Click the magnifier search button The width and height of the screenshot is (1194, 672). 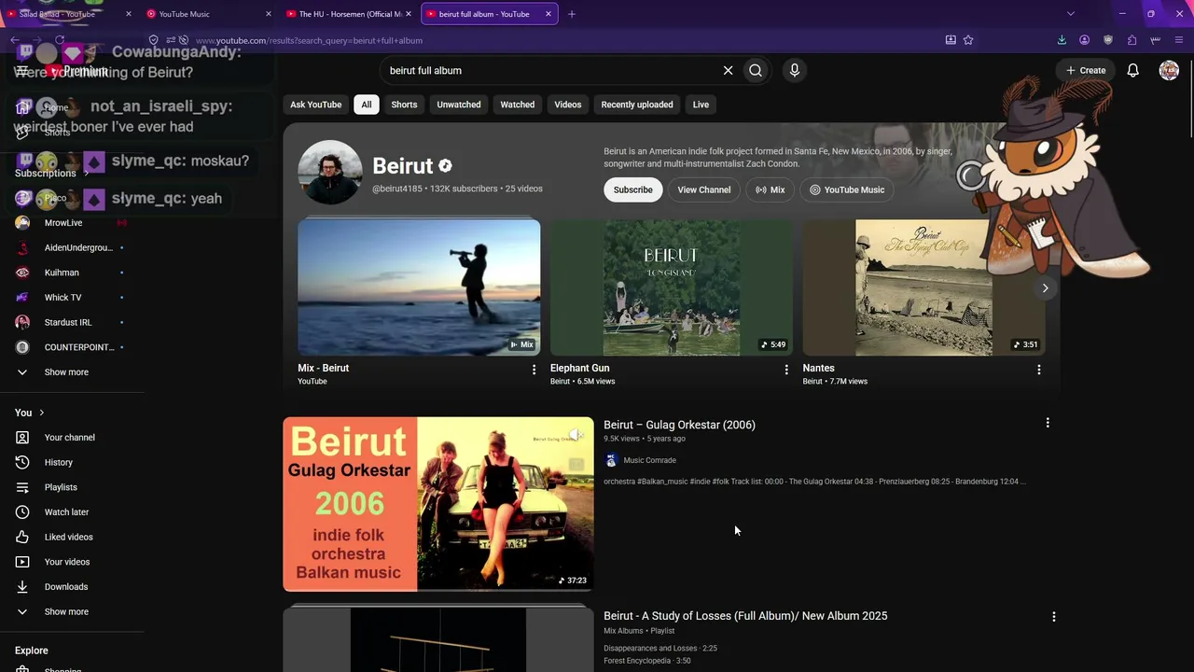[x=756, y=70]
